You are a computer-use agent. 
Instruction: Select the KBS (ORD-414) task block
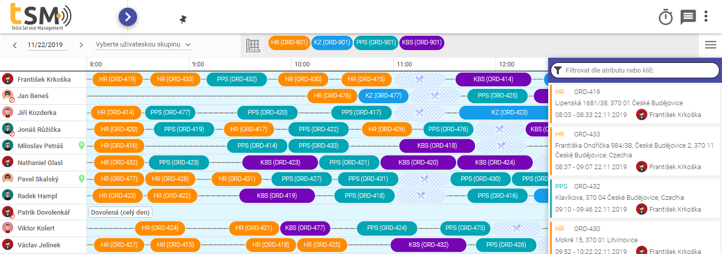[493, 79]
